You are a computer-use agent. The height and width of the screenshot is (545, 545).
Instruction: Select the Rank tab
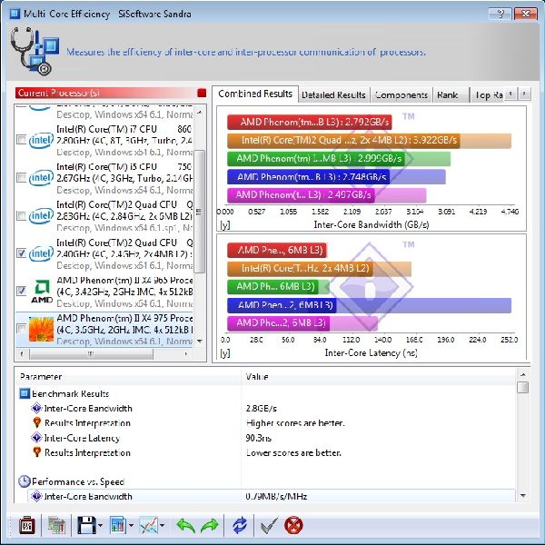click(447, 94)
